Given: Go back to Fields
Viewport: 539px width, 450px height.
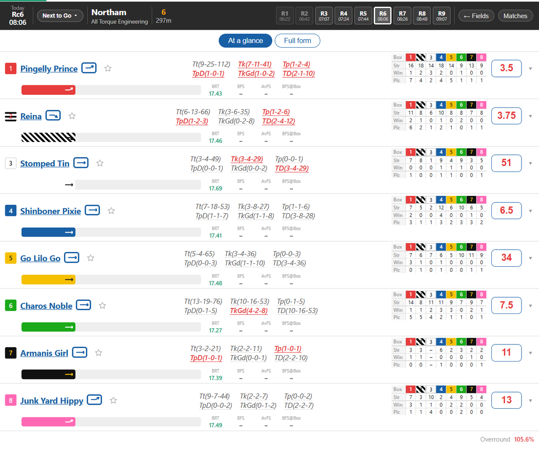Looking at the screenshot, I should 476,16.
